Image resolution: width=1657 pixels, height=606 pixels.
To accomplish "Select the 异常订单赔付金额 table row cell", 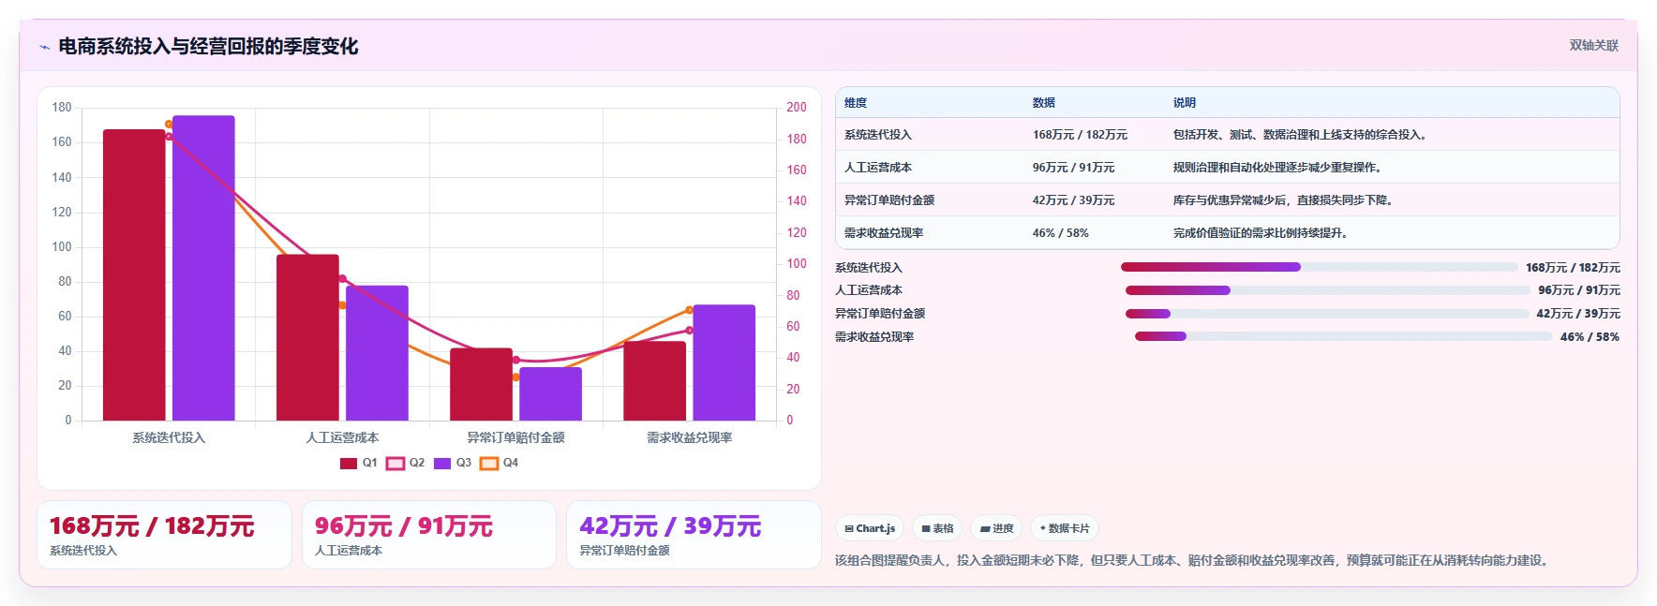I will (x=889, y=200).
